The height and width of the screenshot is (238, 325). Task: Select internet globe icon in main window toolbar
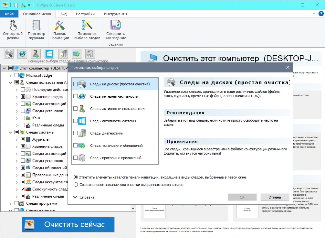22,54
